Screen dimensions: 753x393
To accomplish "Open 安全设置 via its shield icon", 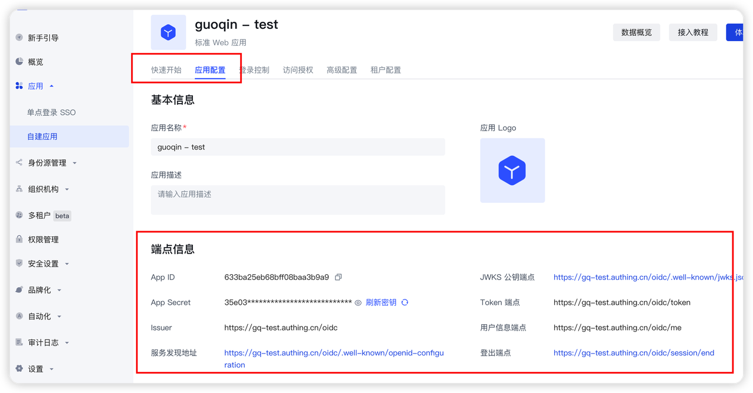I will [19, 263].
